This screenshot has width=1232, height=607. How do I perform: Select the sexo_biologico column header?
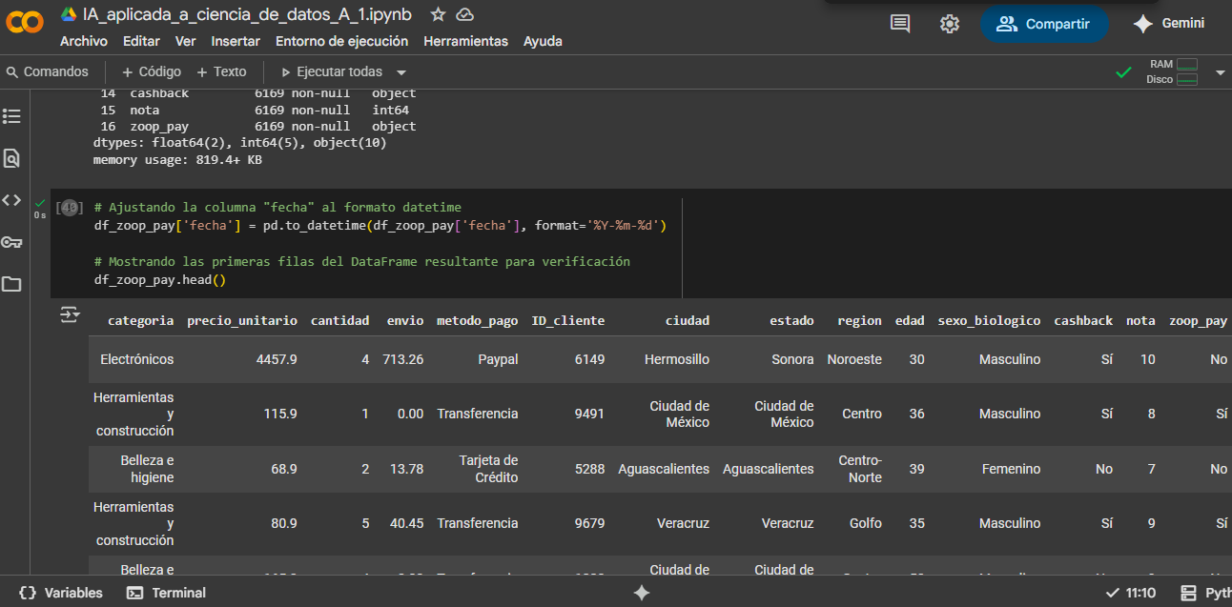tap(989, 321)
